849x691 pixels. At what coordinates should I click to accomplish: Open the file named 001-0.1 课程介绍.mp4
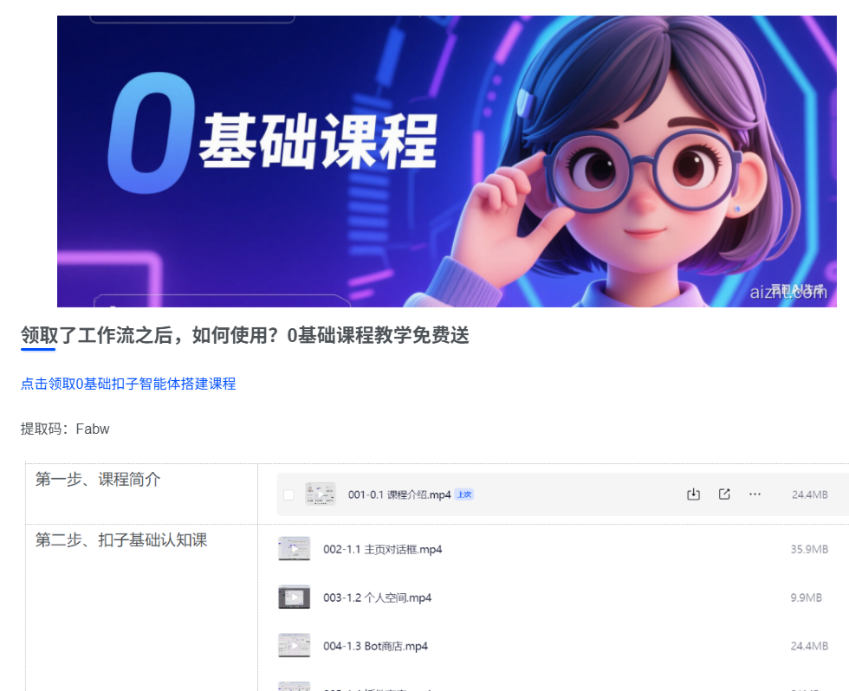[x=399, y=494]
